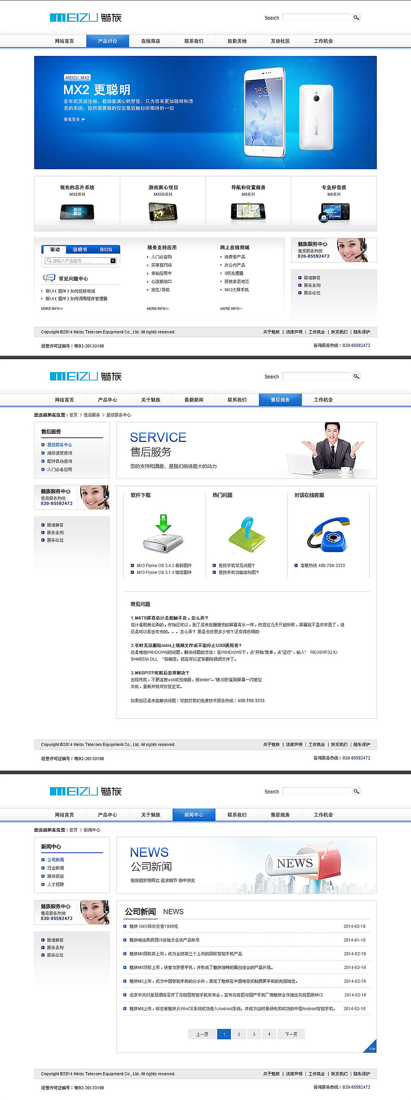411x1100 pixels.
Task: Open the 定位/导航 link
Action: pyautogui.click(x=160, y=290)
